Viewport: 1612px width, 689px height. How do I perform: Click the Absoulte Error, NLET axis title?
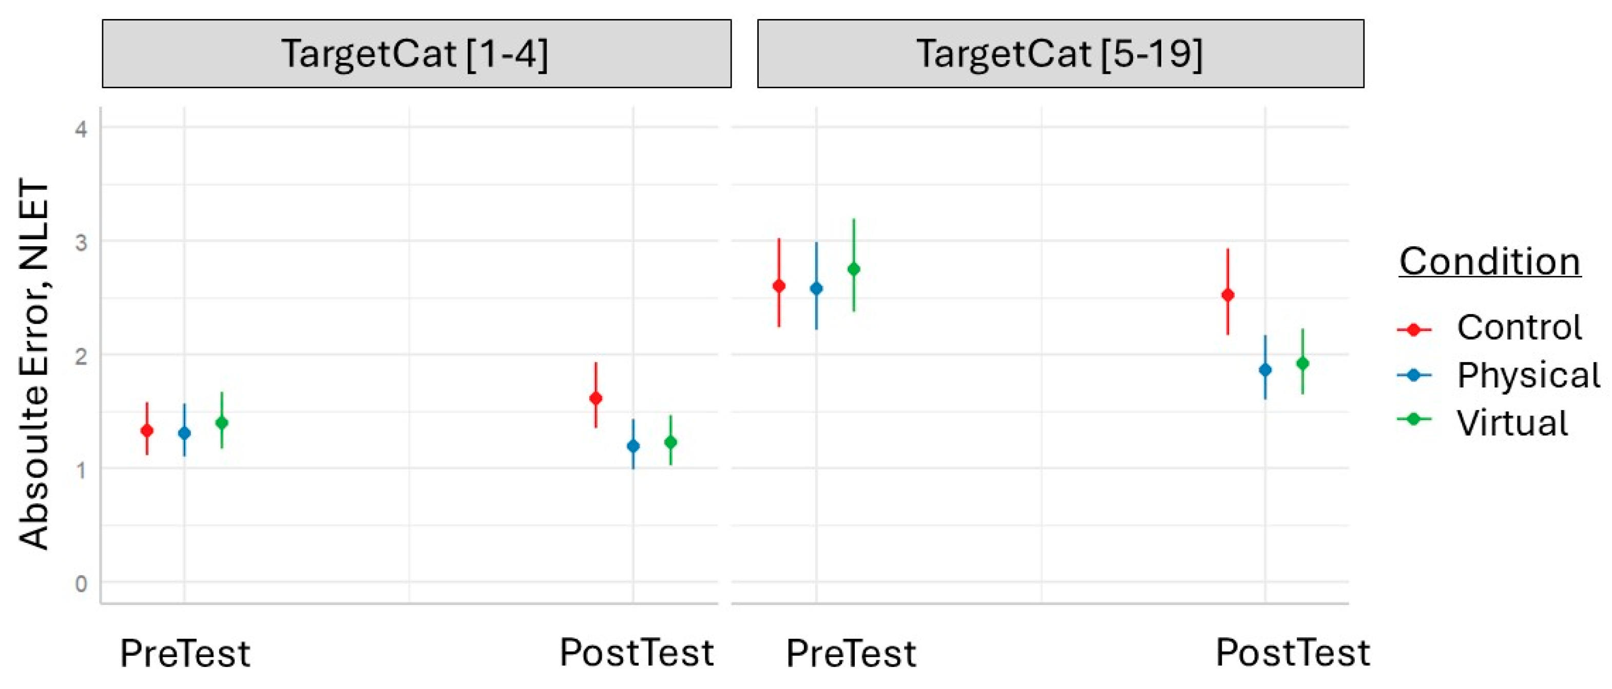coord(34,364)
